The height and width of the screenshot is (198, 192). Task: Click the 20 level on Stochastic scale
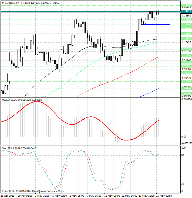183,184
